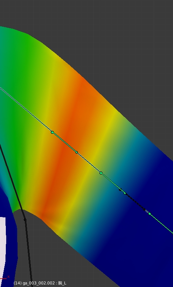The image size is (173, 287).
Task: Click the black bone joint near the bottom-left mesh gap
Action: (25, 220)
